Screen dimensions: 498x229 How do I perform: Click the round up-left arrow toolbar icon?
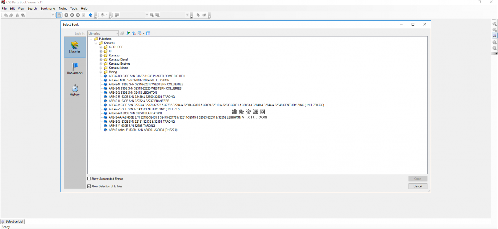click(72, 15)
